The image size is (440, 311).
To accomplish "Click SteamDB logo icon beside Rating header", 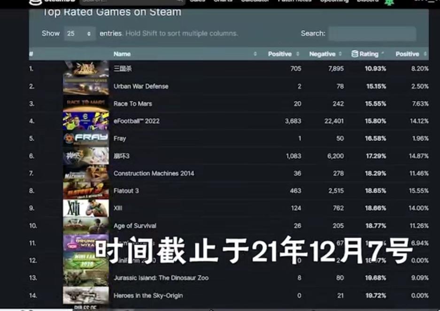I will 355,53.
